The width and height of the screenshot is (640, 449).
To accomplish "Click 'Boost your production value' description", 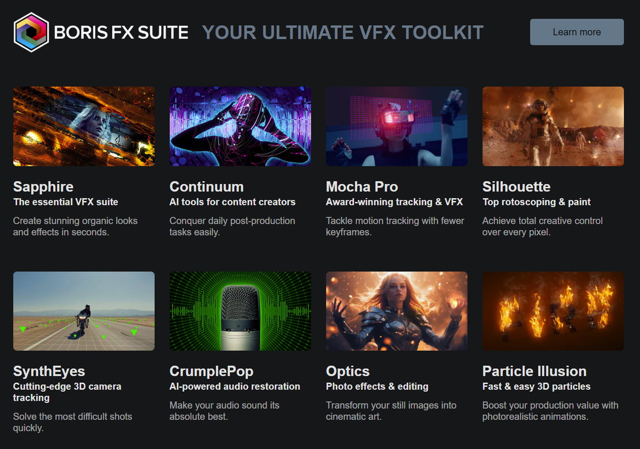I will tap(550, 411).
